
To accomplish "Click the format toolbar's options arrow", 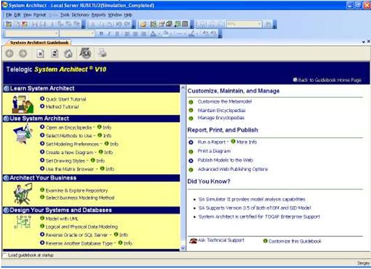I will (220, 34).
